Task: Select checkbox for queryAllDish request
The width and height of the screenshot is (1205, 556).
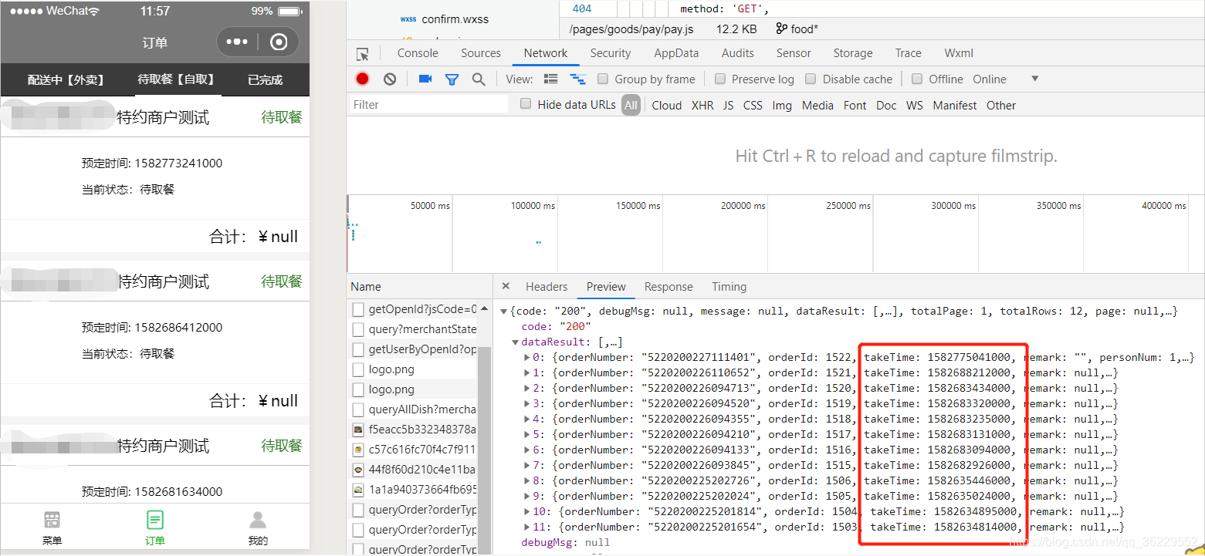Action: (x=358, y=409)
